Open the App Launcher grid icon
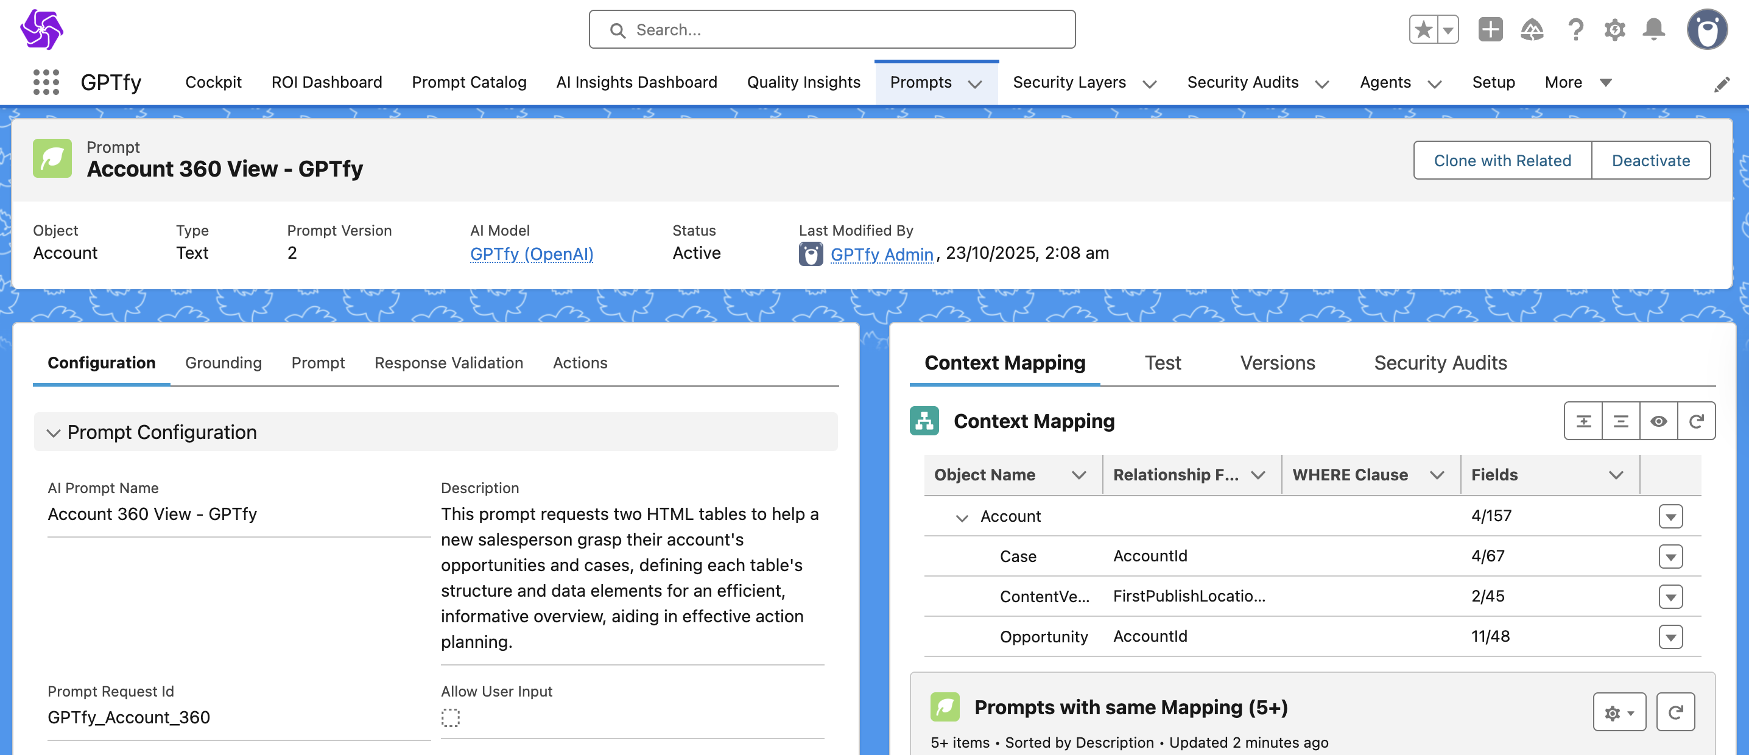This screenshot has height=755, width=1749. [x=46, y=82]
